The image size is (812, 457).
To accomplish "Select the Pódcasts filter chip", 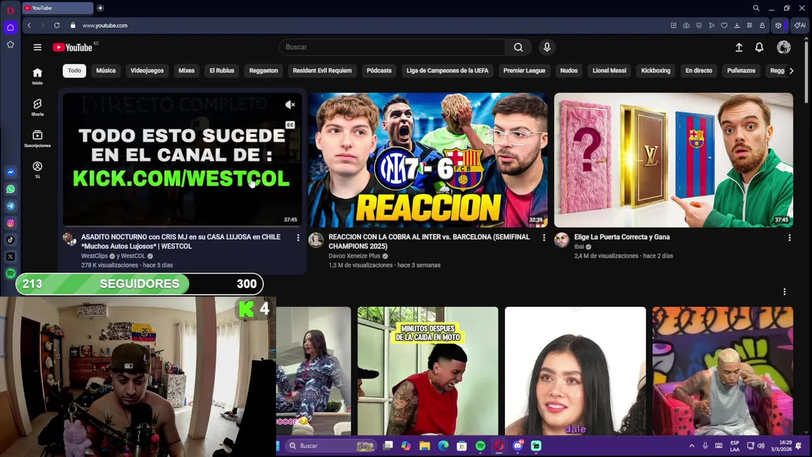I will pyautogui.click(x=379, y=70).
